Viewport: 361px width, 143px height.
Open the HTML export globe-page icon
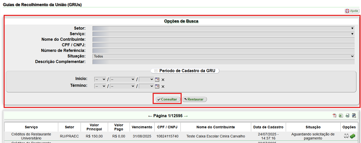354,116
